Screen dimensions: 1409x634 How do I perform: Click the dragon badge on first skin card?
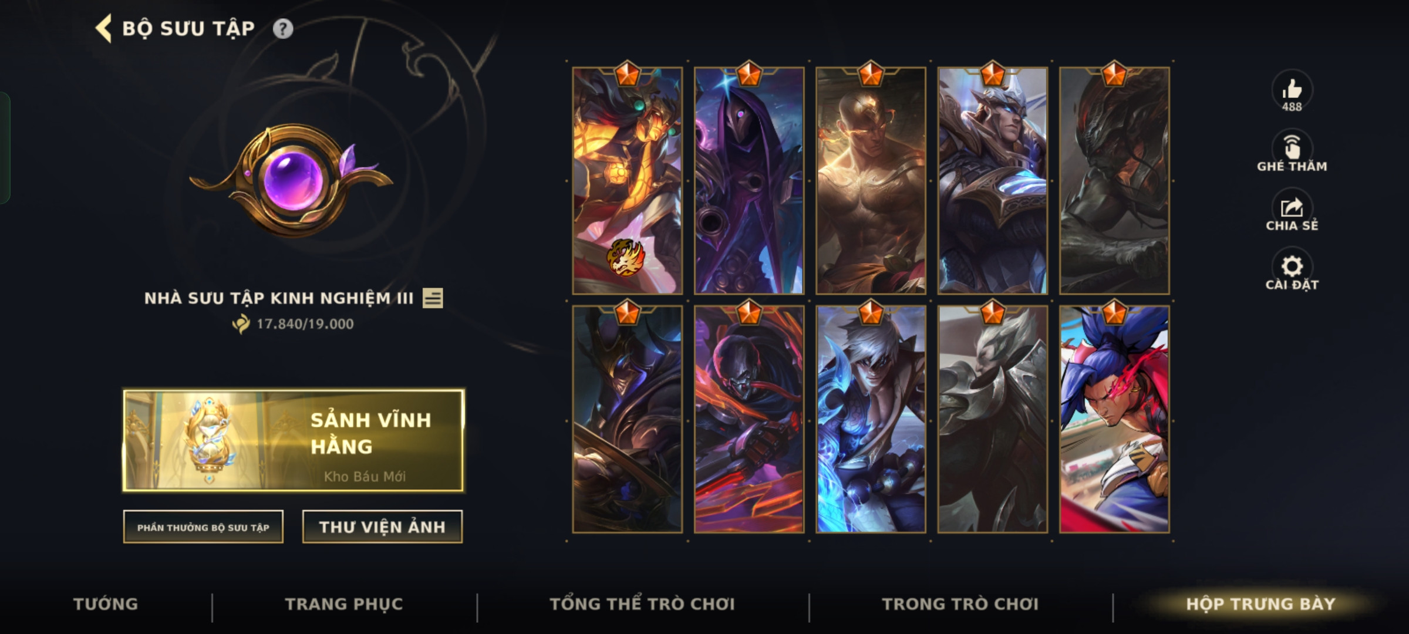625,257
